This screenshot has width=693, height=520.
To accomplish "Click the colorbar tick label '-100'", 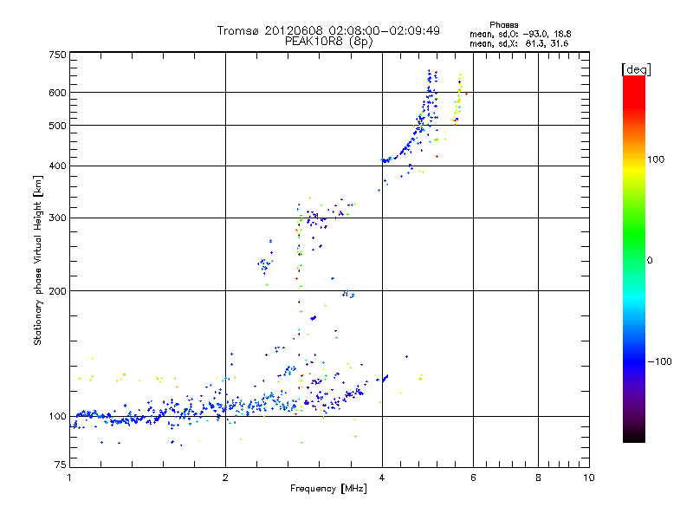I will (659, 361).
